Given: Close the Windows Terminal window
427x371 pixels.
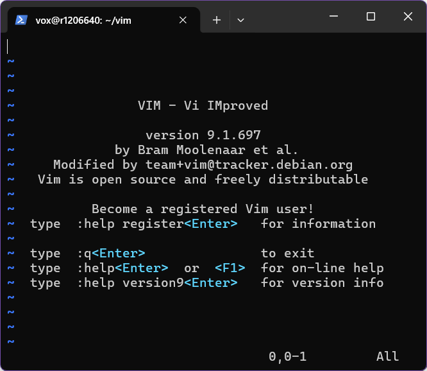Looking at the screenshot, I should tap(408, 16).
